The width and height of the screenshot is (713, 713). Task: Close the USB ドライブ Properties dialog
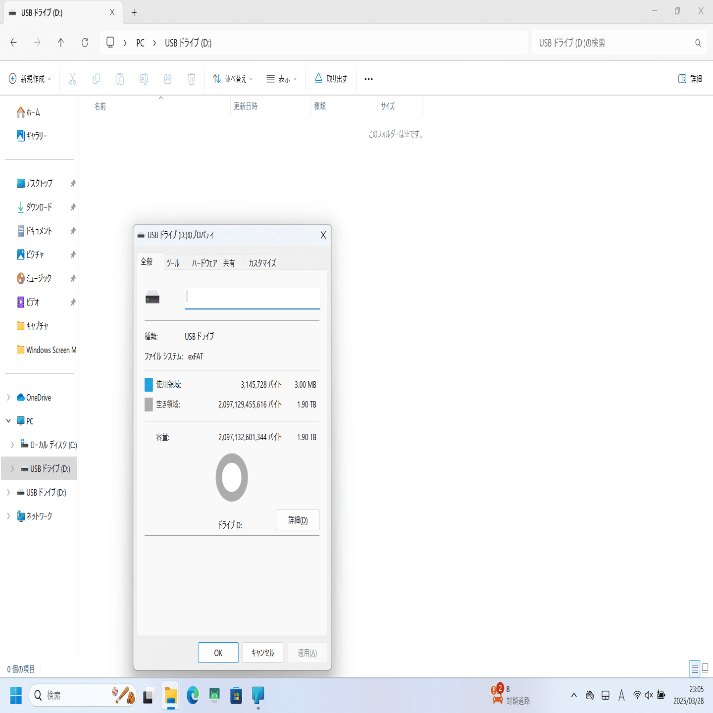(323, 235)
